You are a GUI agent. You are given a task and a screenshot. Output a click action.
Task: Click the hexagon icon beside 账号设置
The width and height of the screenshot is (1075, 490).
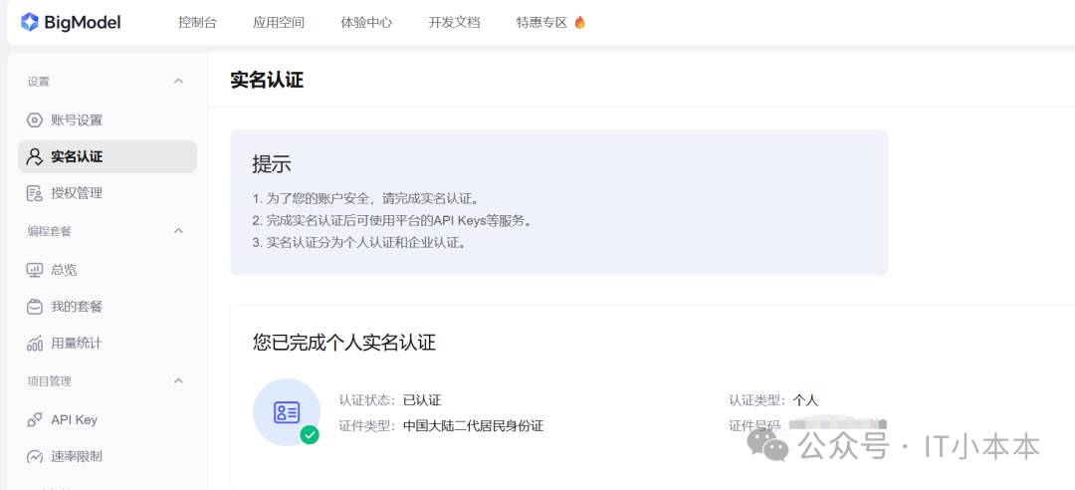pos(34,121)
